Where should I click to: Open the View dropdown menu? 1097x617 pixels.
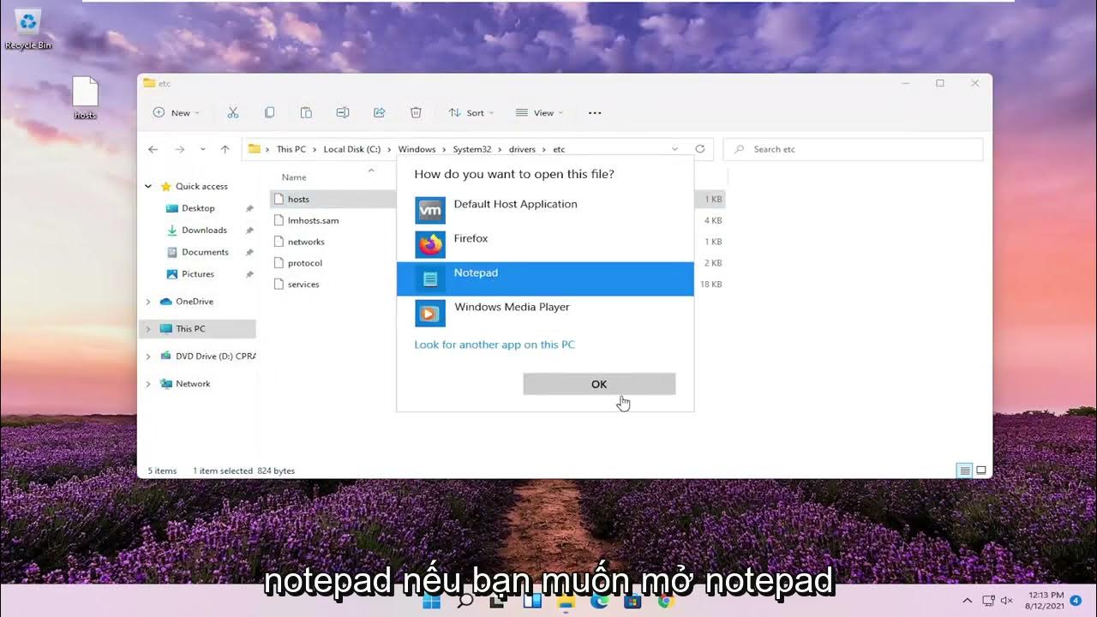coord(539,112)
